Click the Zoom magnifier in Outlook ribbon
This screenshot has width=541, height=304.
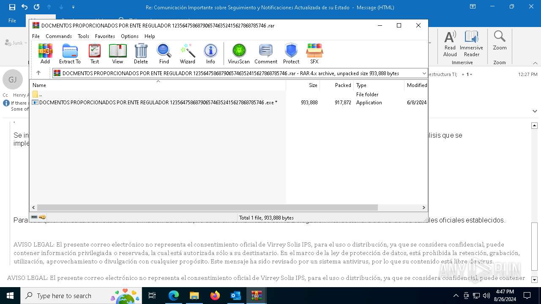500,41
